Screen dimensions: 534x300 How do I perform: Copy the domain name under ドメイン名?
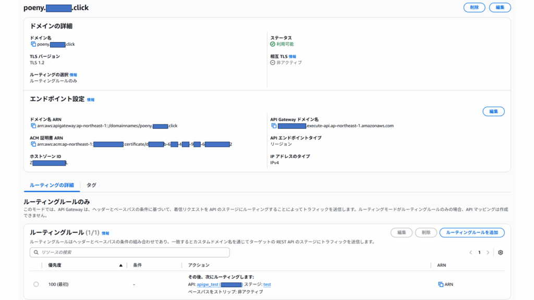(x=33, y=44)
